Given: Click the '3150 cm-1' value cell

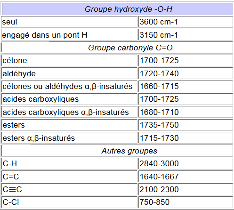Looking at the screenshot, I should click(186, 35).
